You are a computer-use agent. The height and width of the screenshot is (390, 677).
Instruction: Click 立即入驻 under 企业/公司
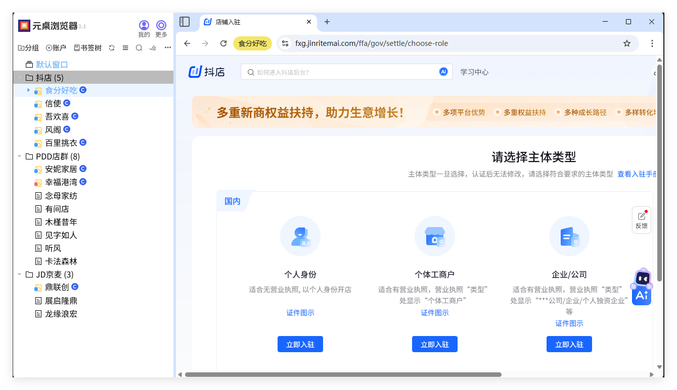coord(569,344)
